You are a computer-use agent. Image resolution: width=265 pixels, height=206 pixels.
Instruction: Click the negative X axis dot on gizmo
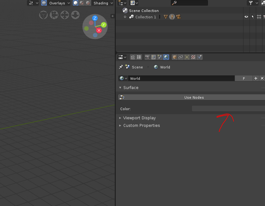point(91,23)
